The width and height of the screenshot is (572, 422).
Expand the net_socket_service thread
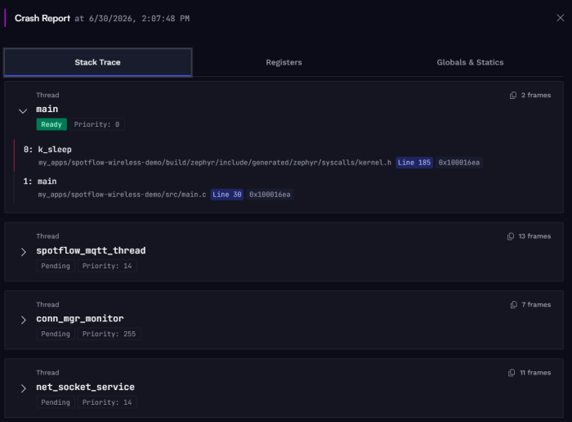(24, 388)
